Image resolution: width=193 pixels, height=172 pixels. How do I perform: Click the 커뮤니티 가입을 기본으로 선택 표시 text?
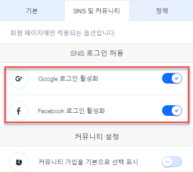click(x=88, y=162)
